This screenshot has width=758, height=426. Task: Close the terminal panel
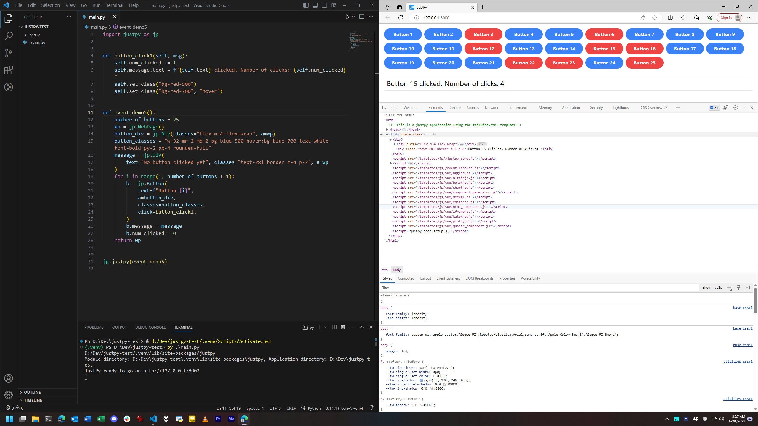tap(371, 327)
